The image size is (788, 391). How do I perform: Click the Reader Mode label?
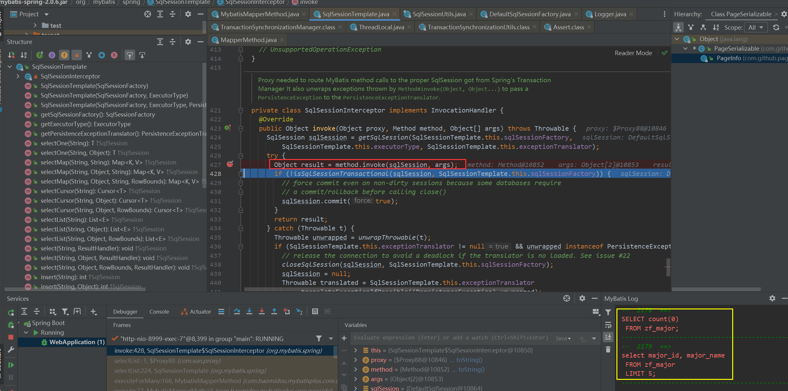[x=633, y=53]
